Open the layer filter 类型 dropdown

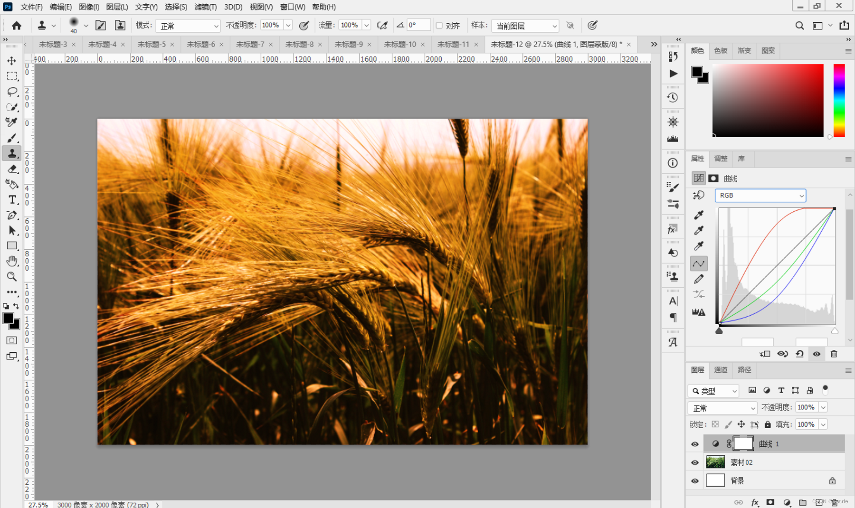point(713,391)
